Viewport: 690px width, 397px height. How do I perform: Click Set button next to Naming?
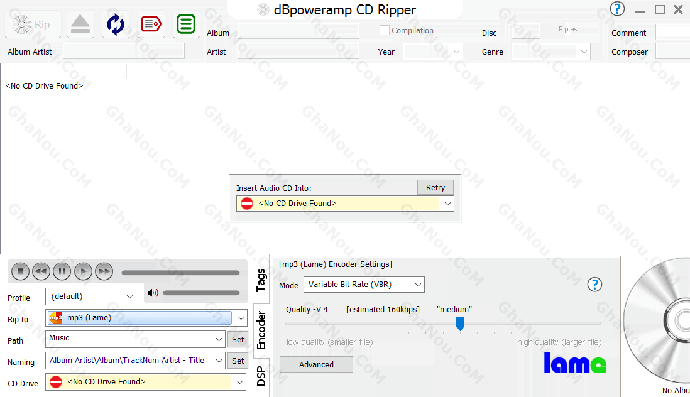pos(238,361)
